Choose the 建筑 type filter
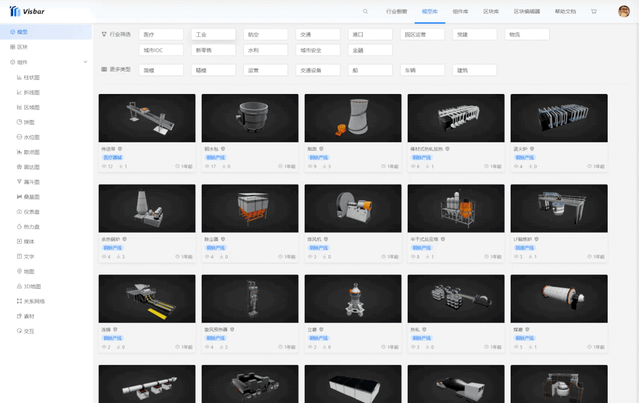This screenshot has height=403, width=639. (475, 70)
